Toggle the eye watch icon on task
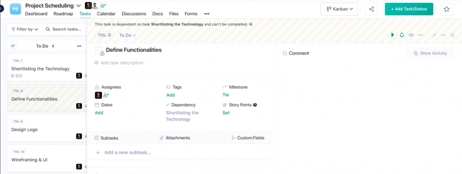 point(411,35)
